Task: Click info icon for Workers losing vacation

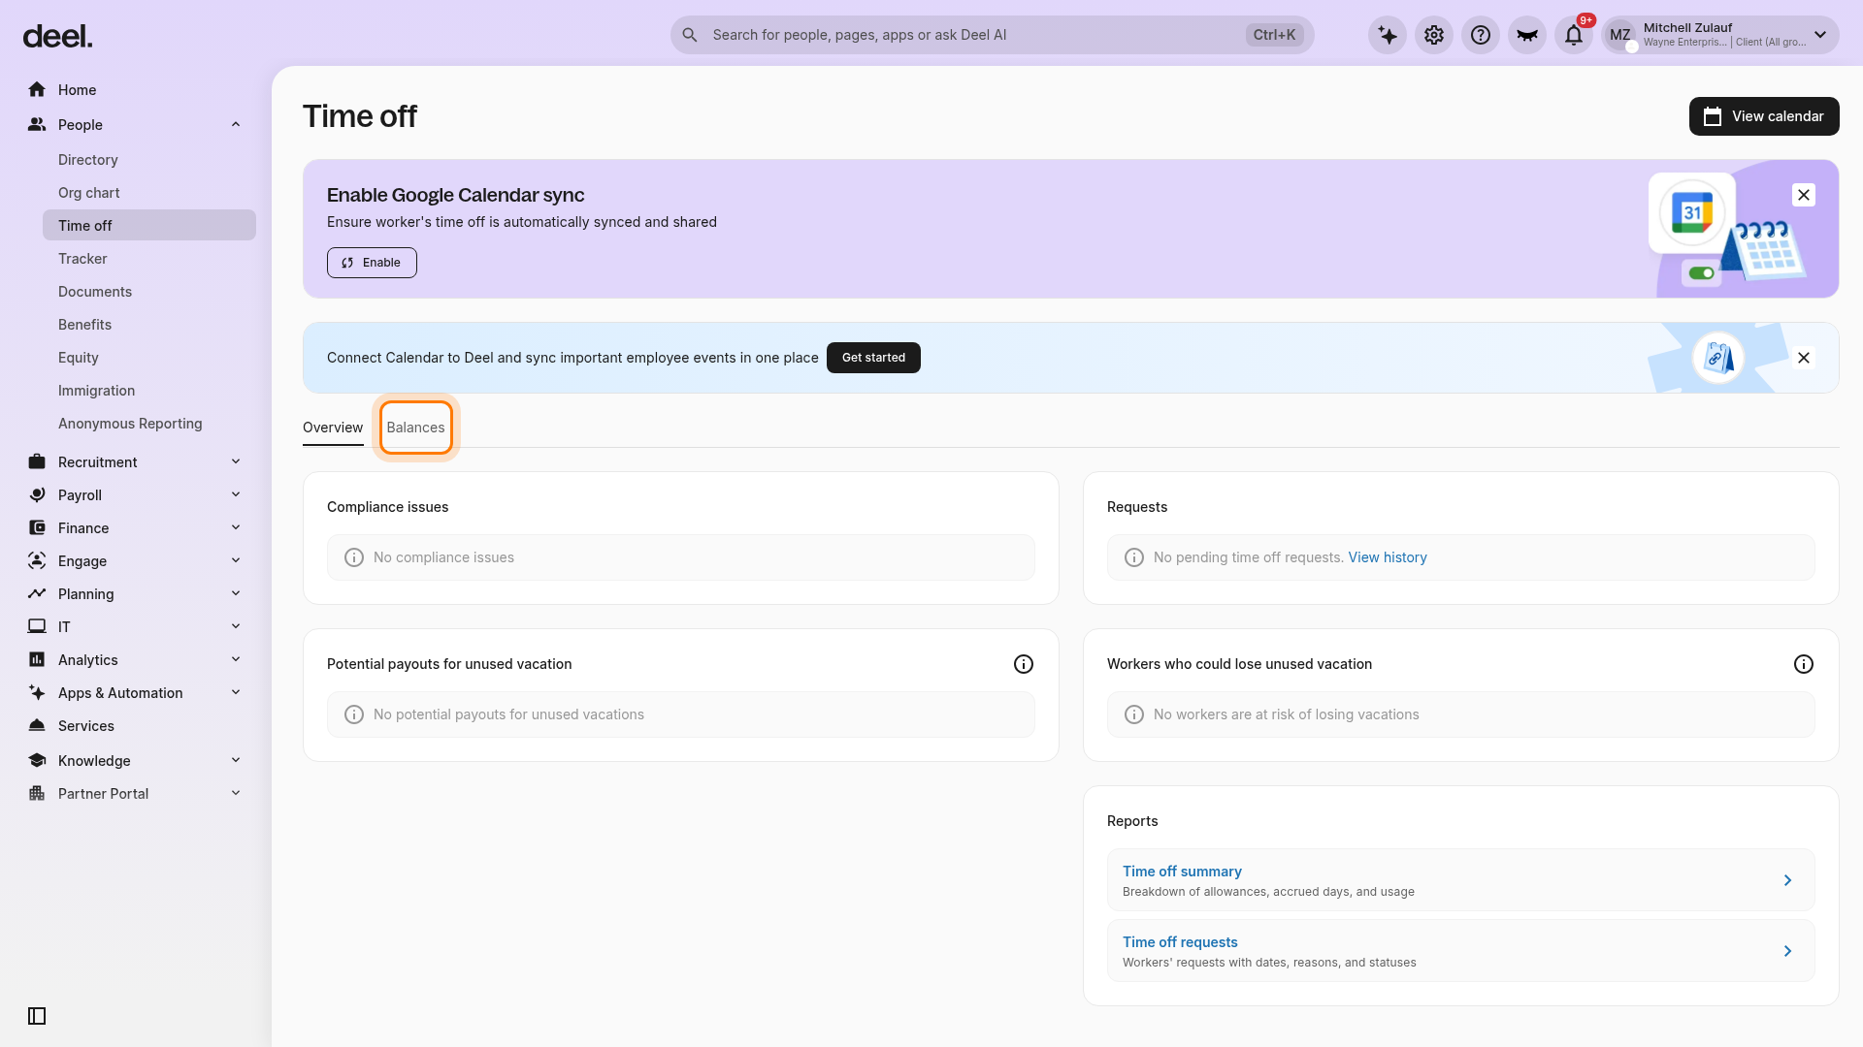Action: pos(1804,664)
